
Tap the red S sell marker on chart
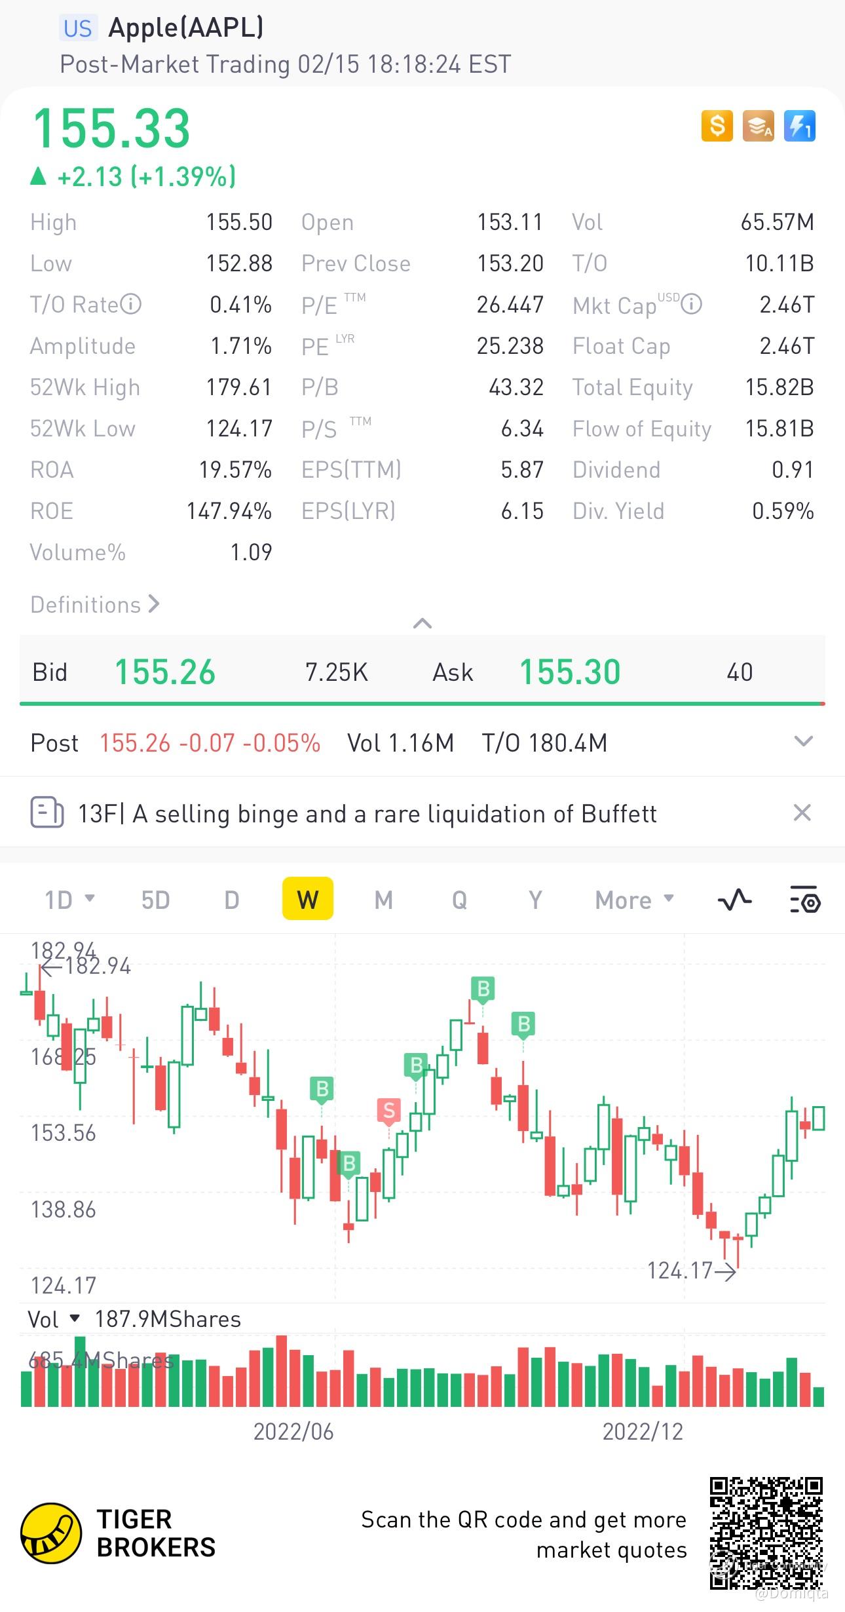coord(389,1111)
